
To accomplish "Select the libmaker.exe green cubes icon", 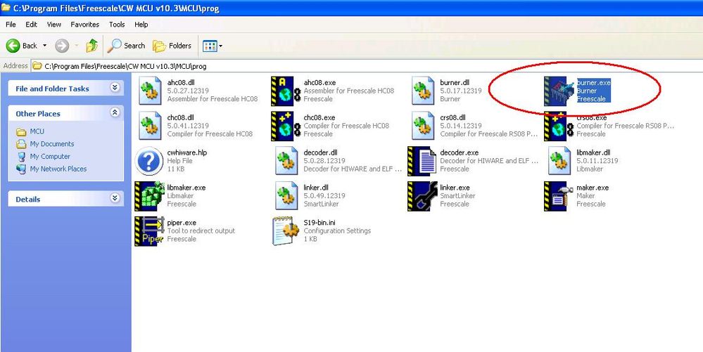I will 150,196.
